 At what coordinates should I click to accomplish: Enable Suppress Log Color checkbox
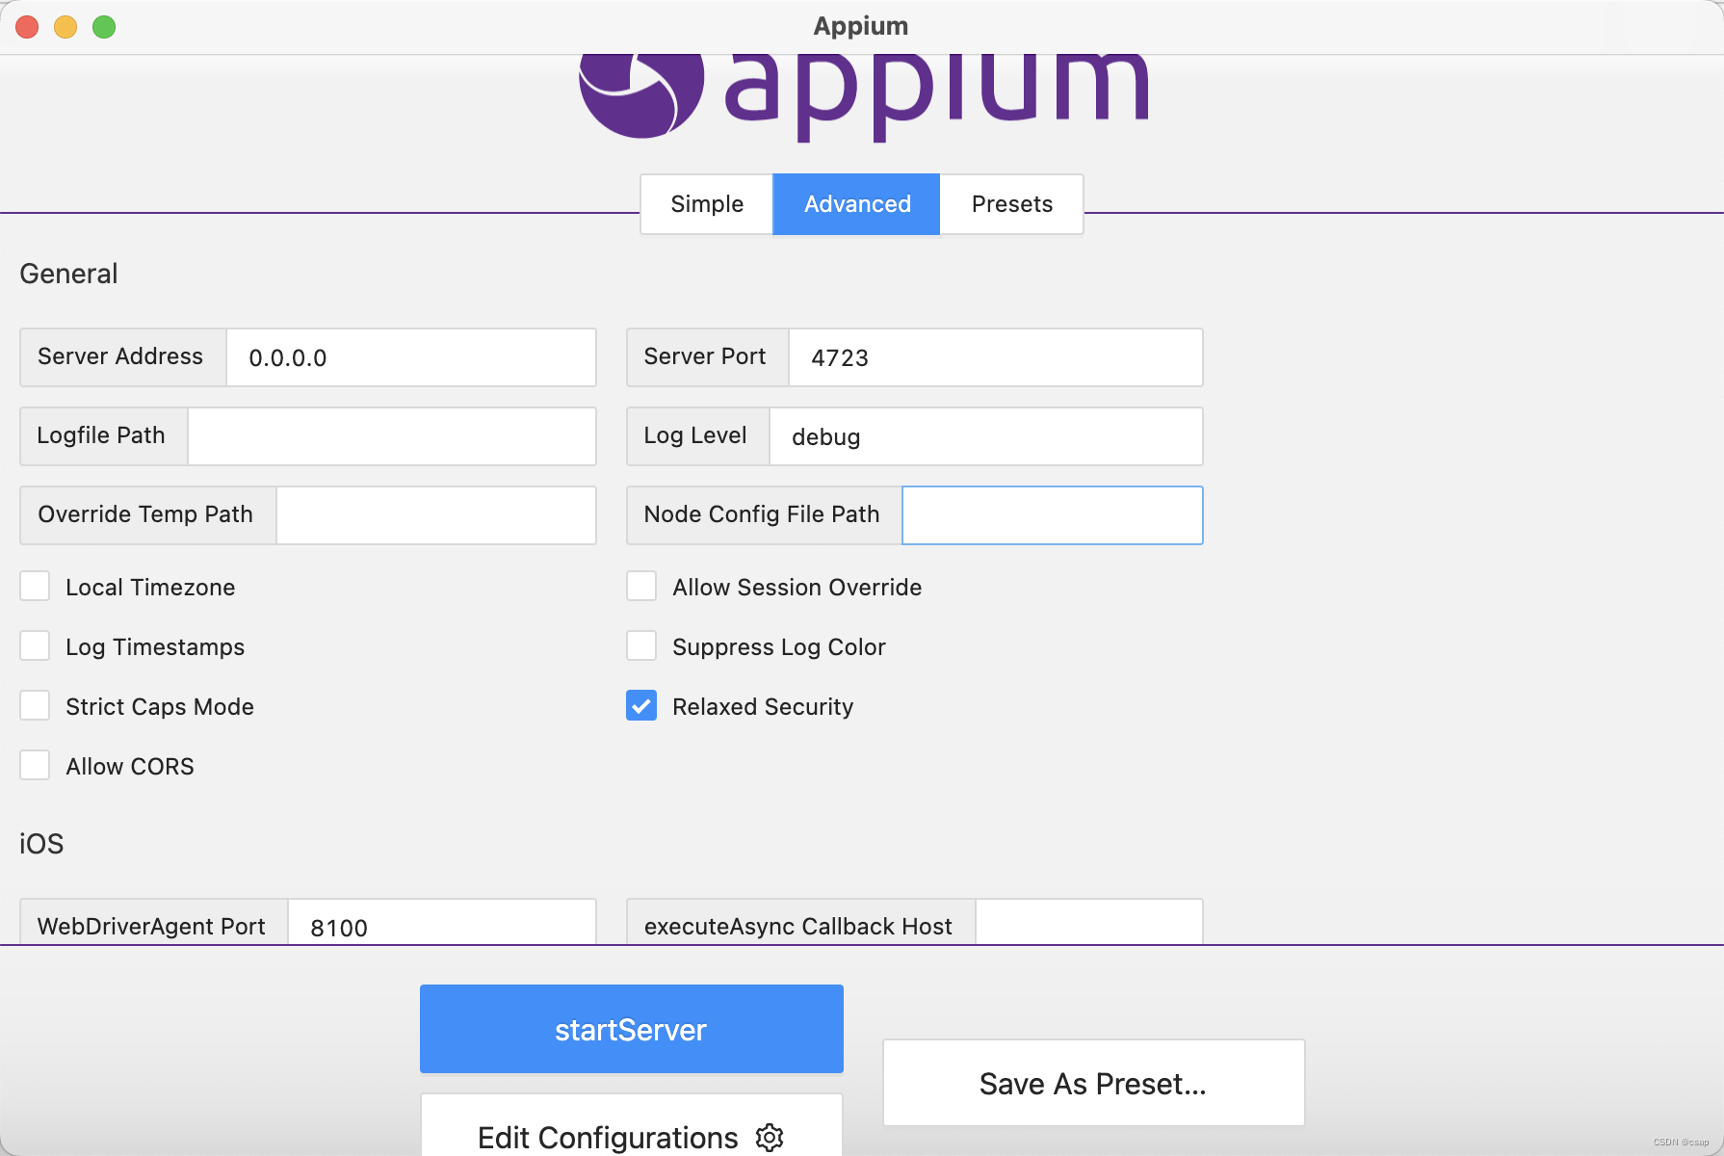coord(641,645)
